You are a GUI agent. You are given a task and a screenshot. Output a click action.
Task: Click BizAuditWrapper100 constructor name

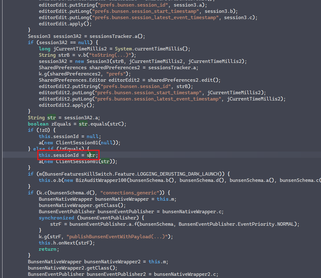pos(101,180)
